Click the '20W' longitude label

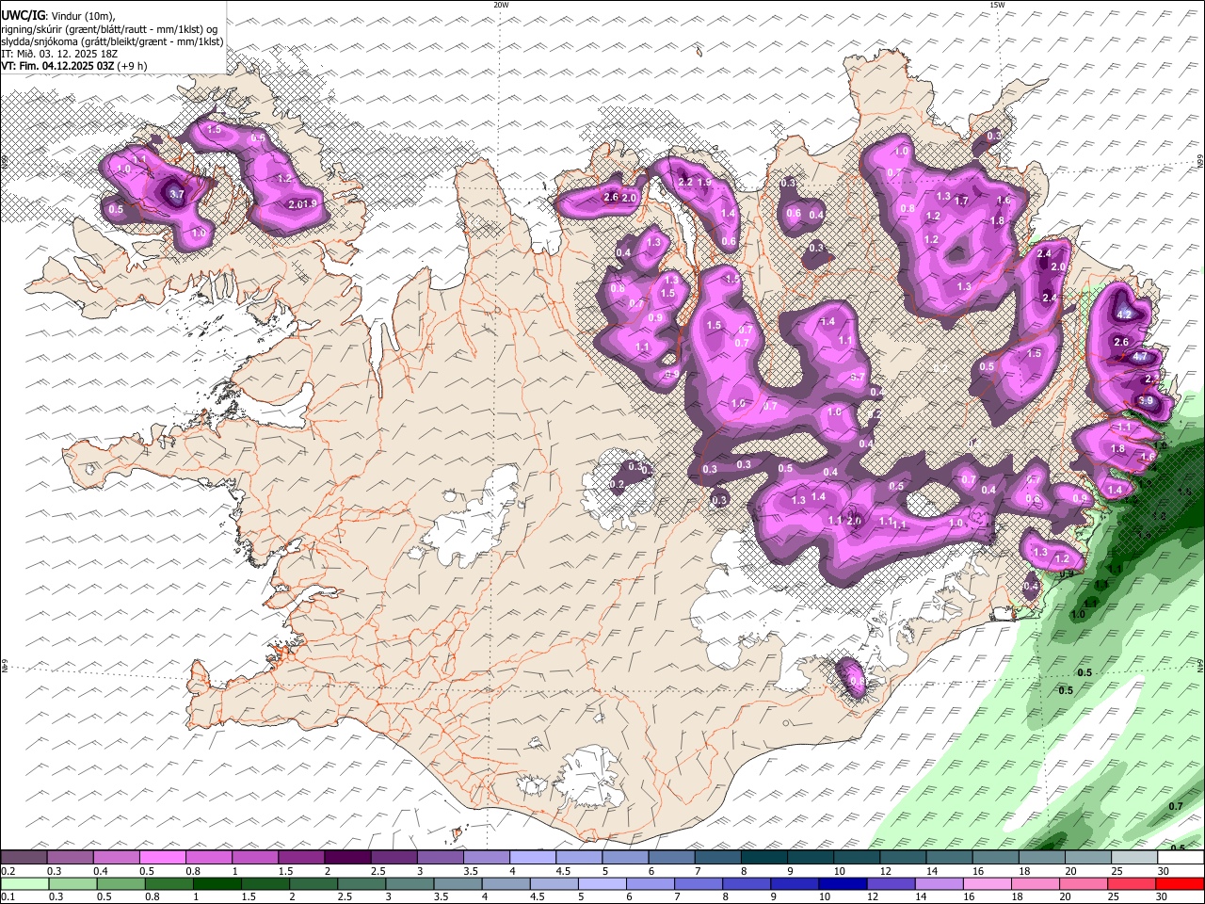tap(501, 5)
